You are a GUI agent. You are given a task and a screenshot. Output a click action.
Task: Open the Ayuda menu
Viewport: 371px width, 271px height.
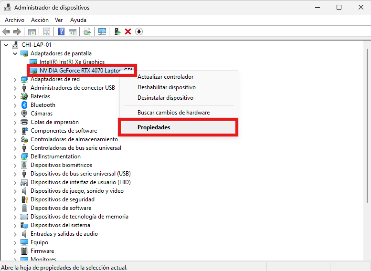click(78, 20)
